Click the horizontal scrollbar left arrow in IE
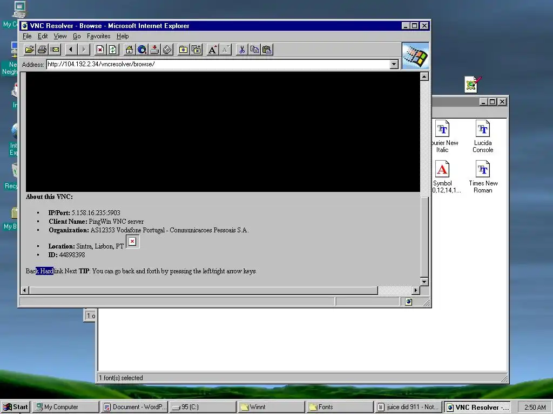 tap(25, 291)
